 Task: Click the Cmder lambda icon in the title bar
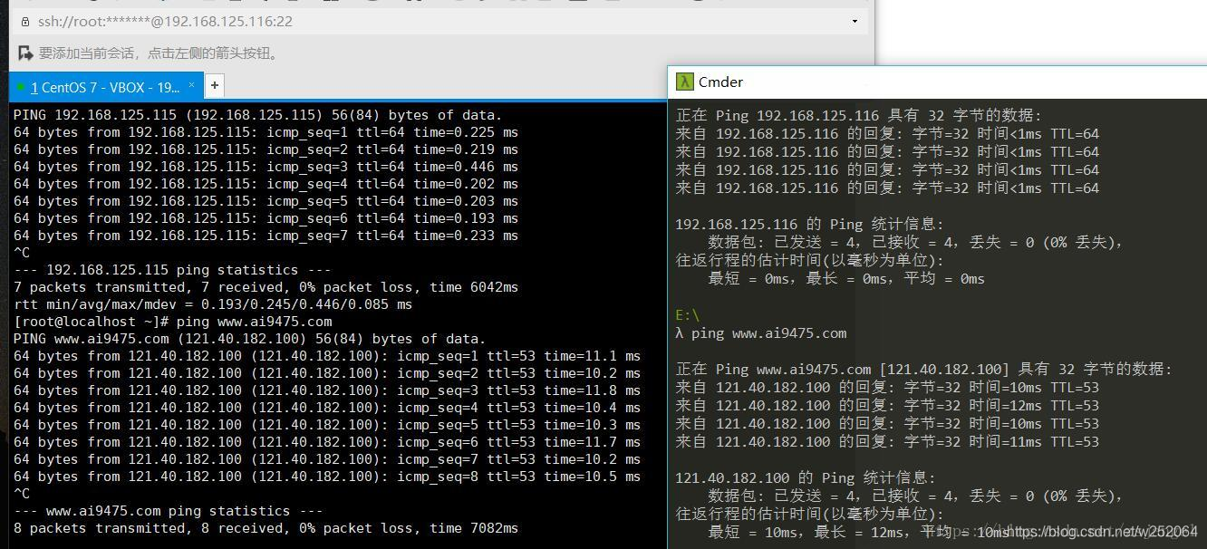pos(685,82)
